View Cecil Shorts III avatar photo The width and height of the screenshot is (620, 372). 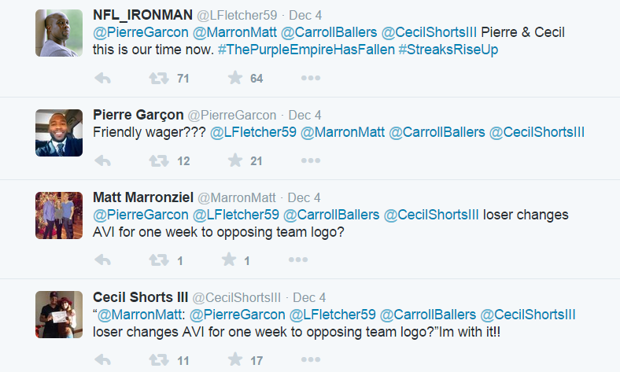[x=59, y=315]
